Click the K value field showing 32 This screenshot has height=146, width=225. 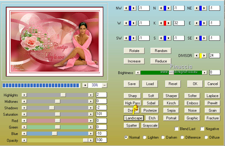[x=179, y=23]
